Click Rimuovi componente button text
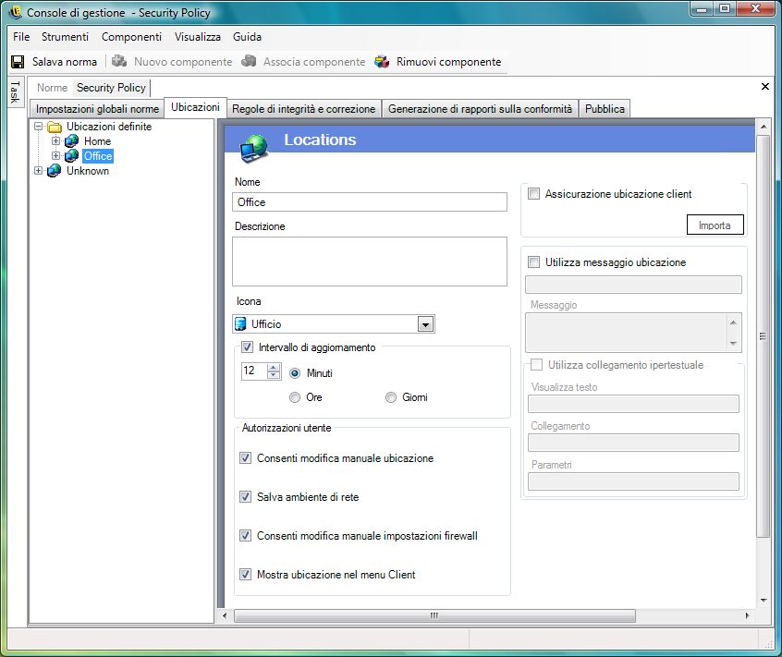Image resolution: width=782 pixels, height=657 pixels. [x=449, y=62]
